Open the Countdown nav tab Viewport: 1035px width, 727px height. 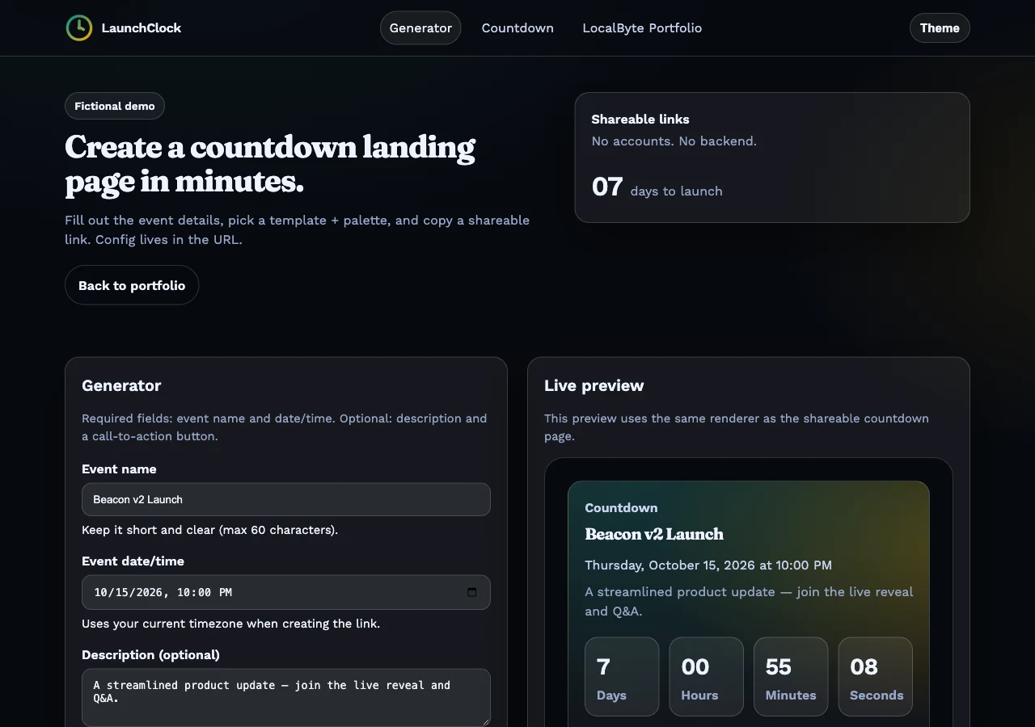[x=517, y=28]
